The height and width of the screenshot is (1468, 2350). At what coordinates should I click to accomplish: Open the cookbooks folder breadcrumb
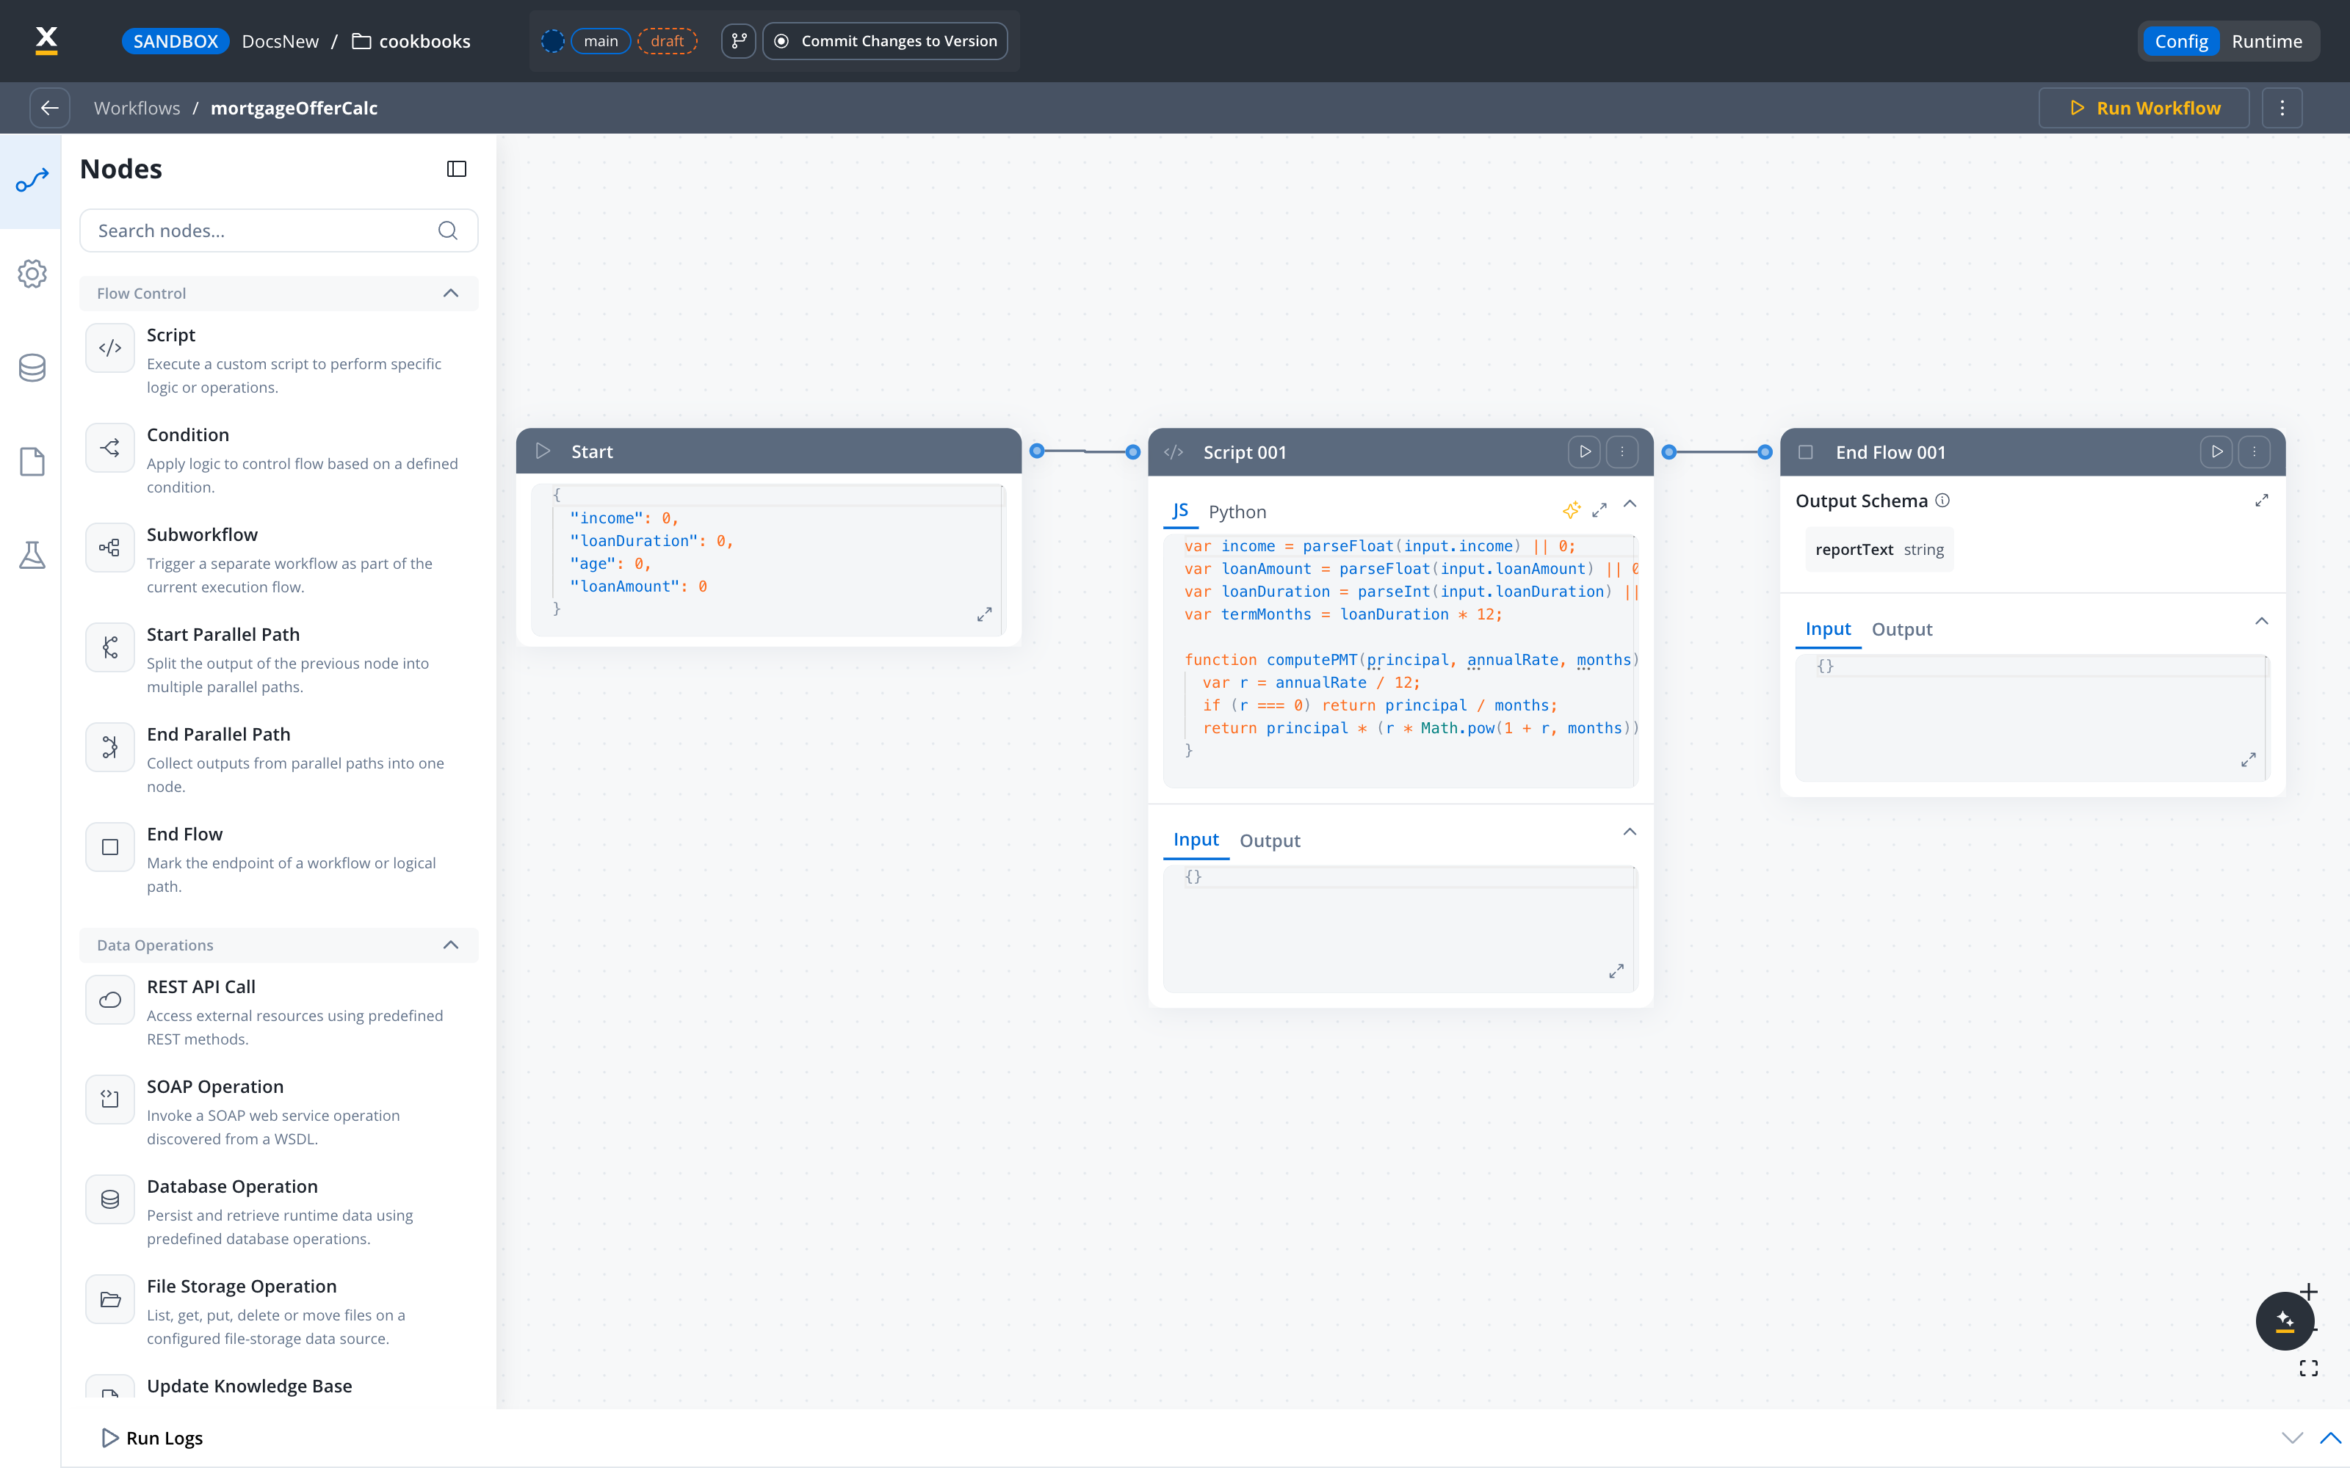click(x=411, y=41)
